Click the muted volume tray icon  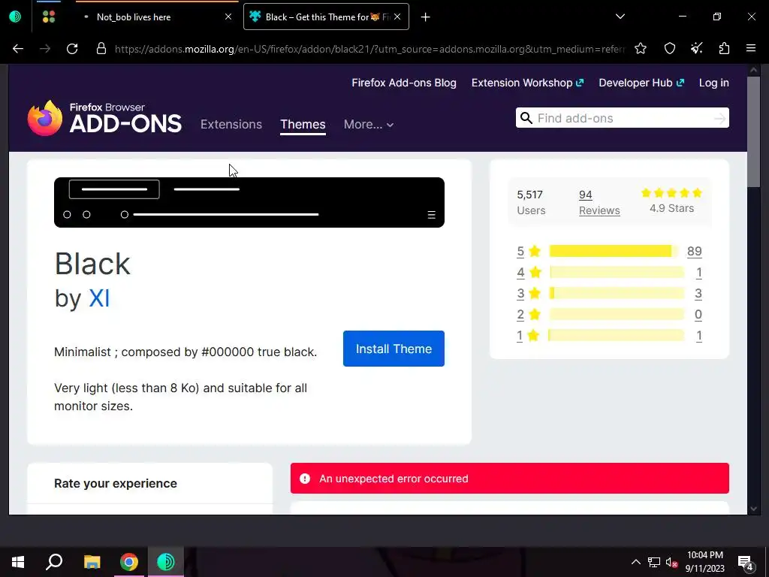point(671,562)
